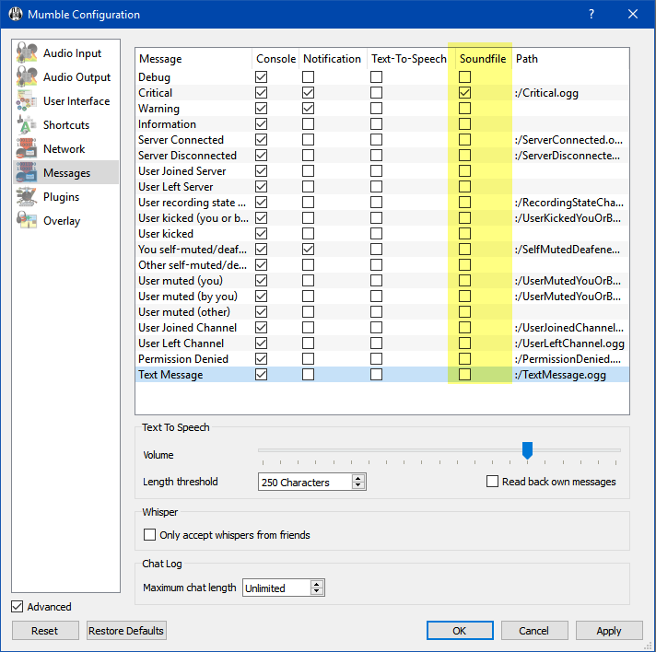
Task: Enable Soundfile for User Left Channel
Action: click(x=464, y=343)
